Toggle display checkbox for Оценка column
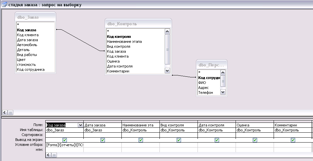 [x=255, y=140]
